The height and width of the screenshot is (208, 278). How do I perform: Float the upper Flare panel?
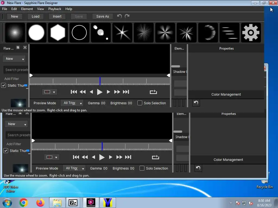tap(18, 47)
